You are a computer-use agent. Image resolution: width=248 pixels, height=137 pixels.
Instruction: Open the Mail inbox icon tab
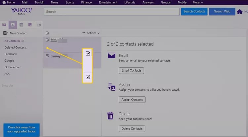[4, 25]
